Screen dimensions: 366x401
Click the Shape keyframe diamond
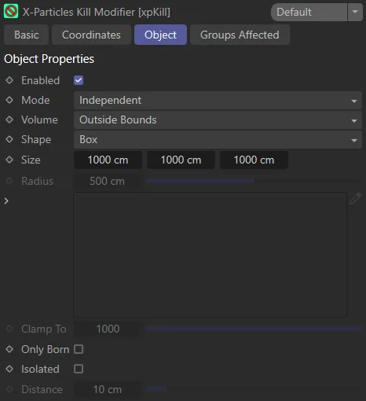[9, 139]
